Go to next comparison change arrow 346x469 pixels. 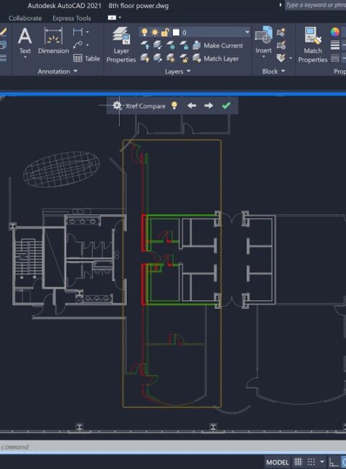(x=208, y=105)
